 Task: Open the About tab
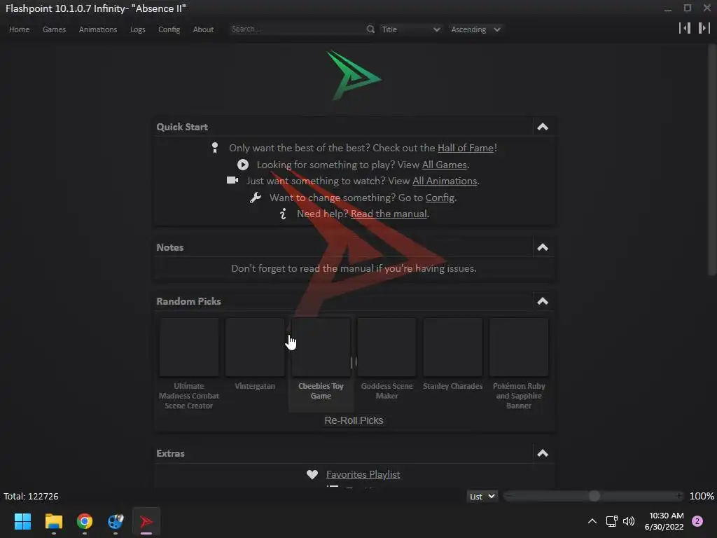pos(203,29)
